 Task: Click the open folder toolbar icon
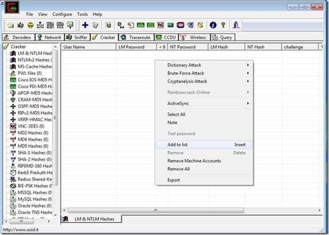(x=11, y=25)
